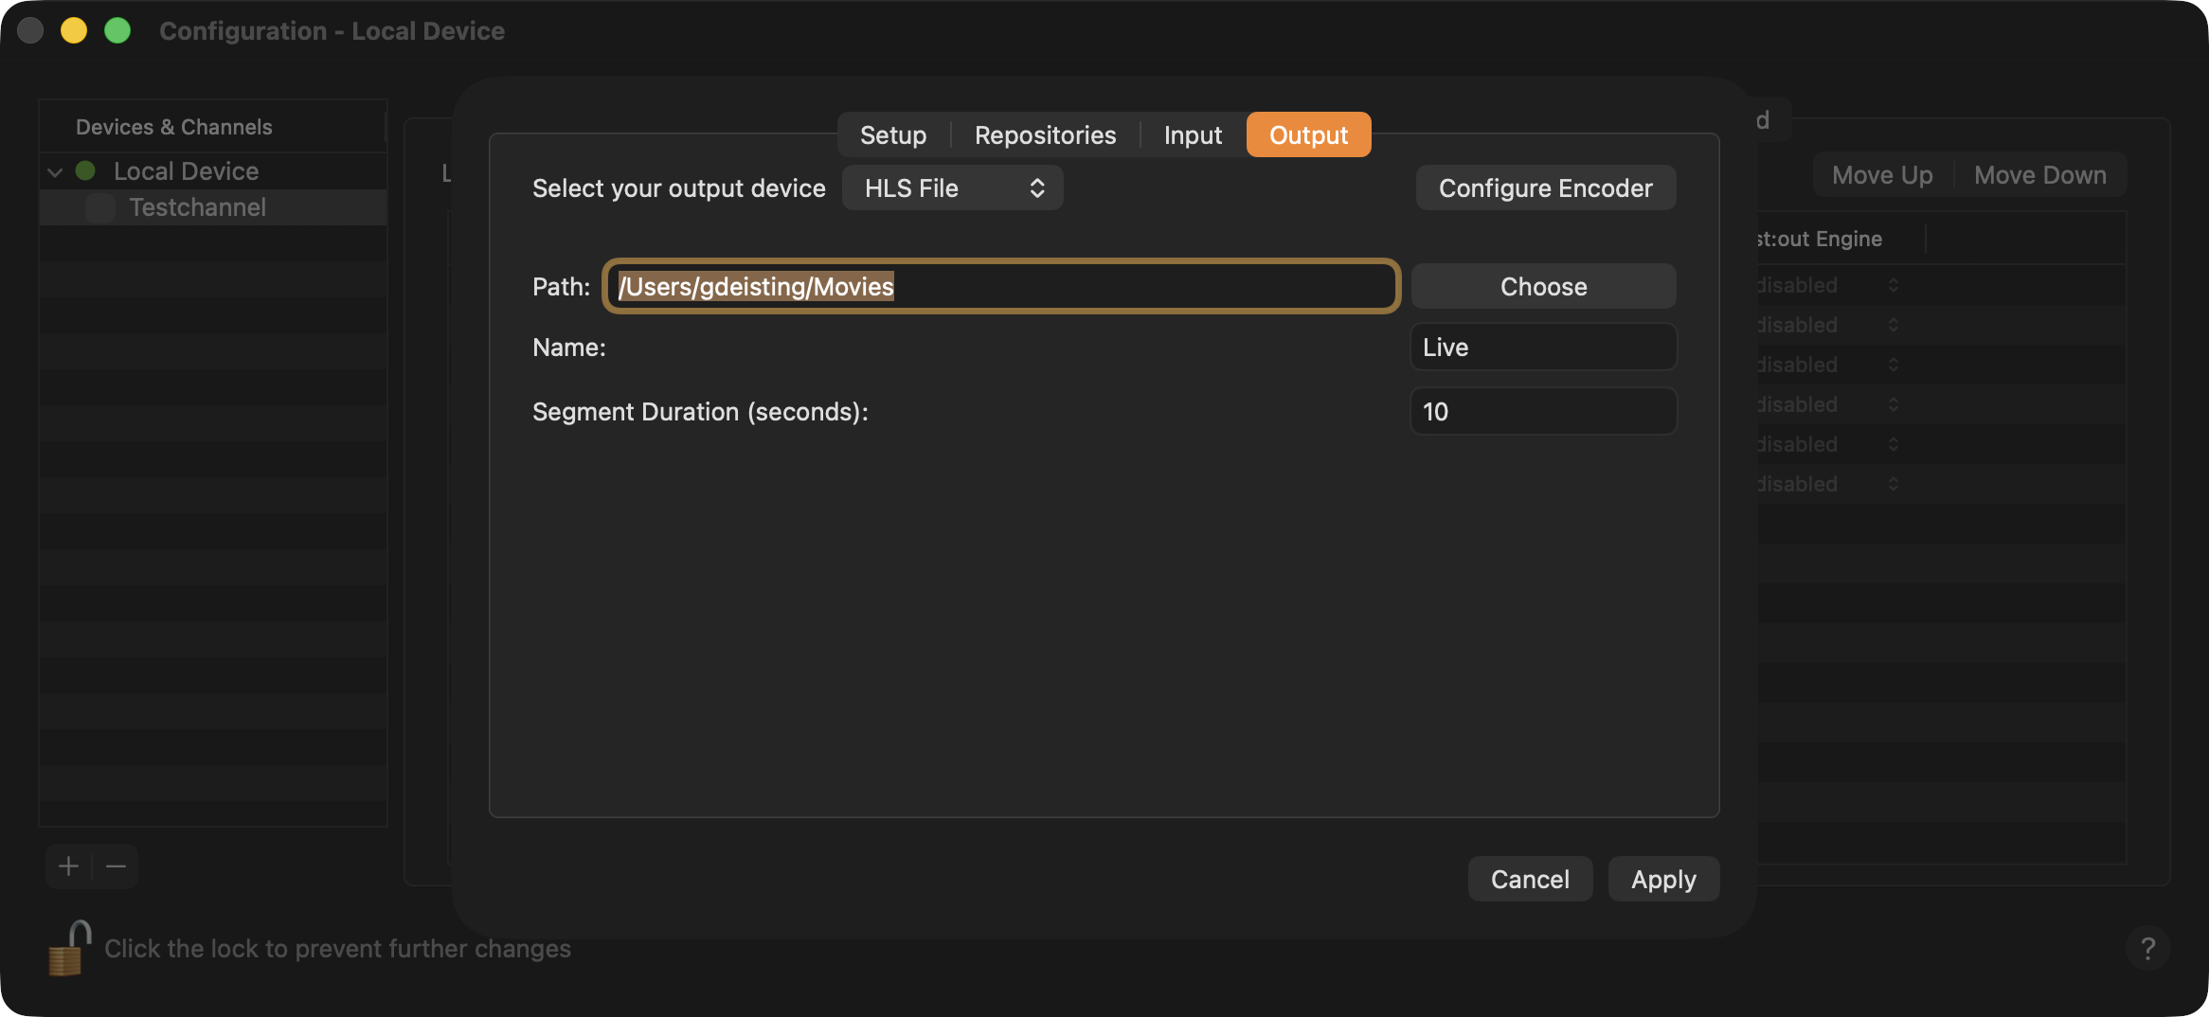Add a device with the plus button
The width and height of the screenshot is (2209, 1017).
click(x=68, y=866)
